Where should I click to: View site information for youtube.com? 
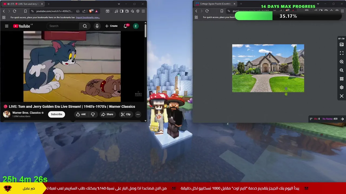click(32, 11)
